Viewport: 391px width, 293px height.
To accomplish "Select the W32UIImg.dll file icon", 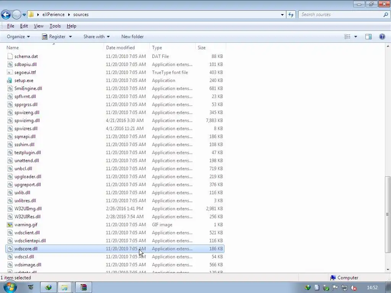I will click(10, 209).
